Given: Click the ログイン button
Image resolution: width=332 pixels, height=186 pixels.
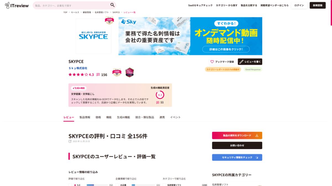Looking at the screenshot, I should 299,5.
